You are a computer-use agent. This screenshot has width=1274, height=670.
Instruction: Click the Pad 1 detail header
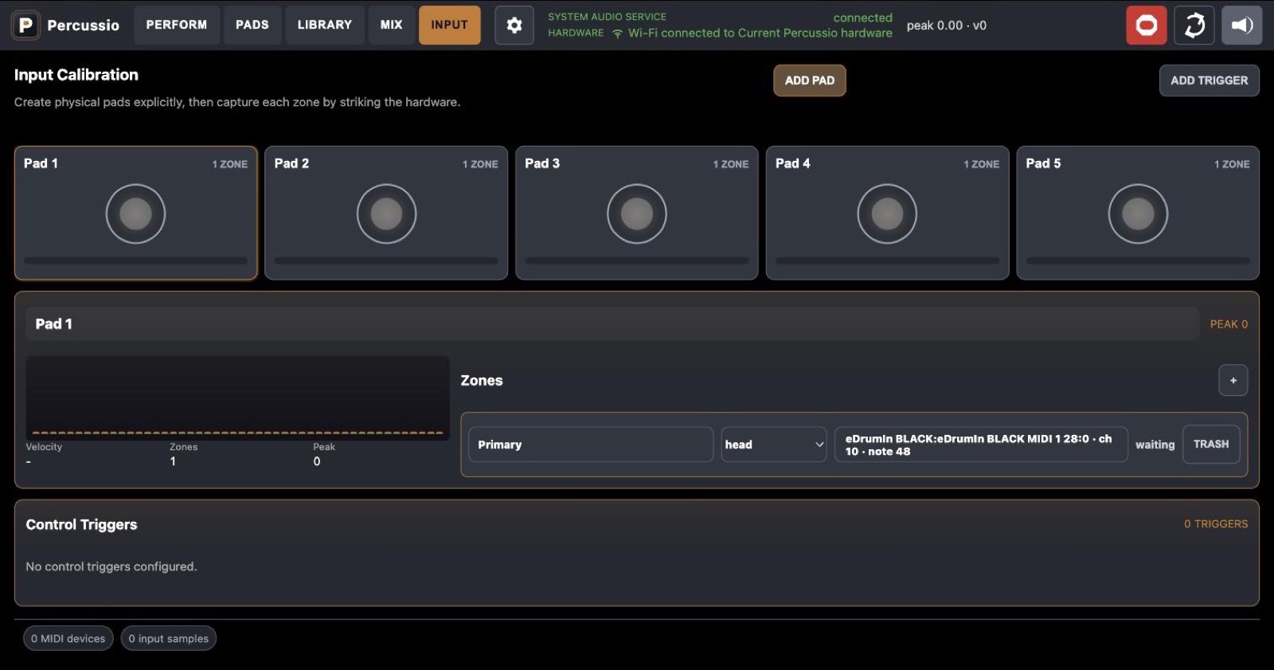612,324
